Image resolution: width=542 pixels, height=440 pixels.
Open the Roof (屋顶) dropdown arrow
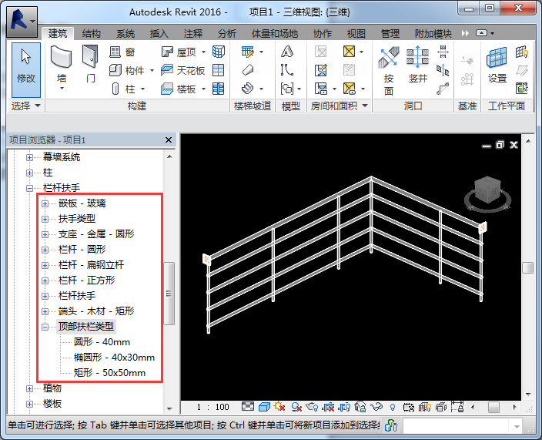[202, 52]
